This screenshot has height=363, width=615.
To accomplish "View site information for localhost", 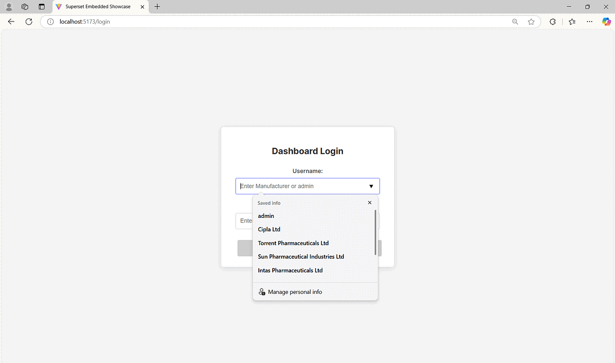I will (x=50, y=22).
